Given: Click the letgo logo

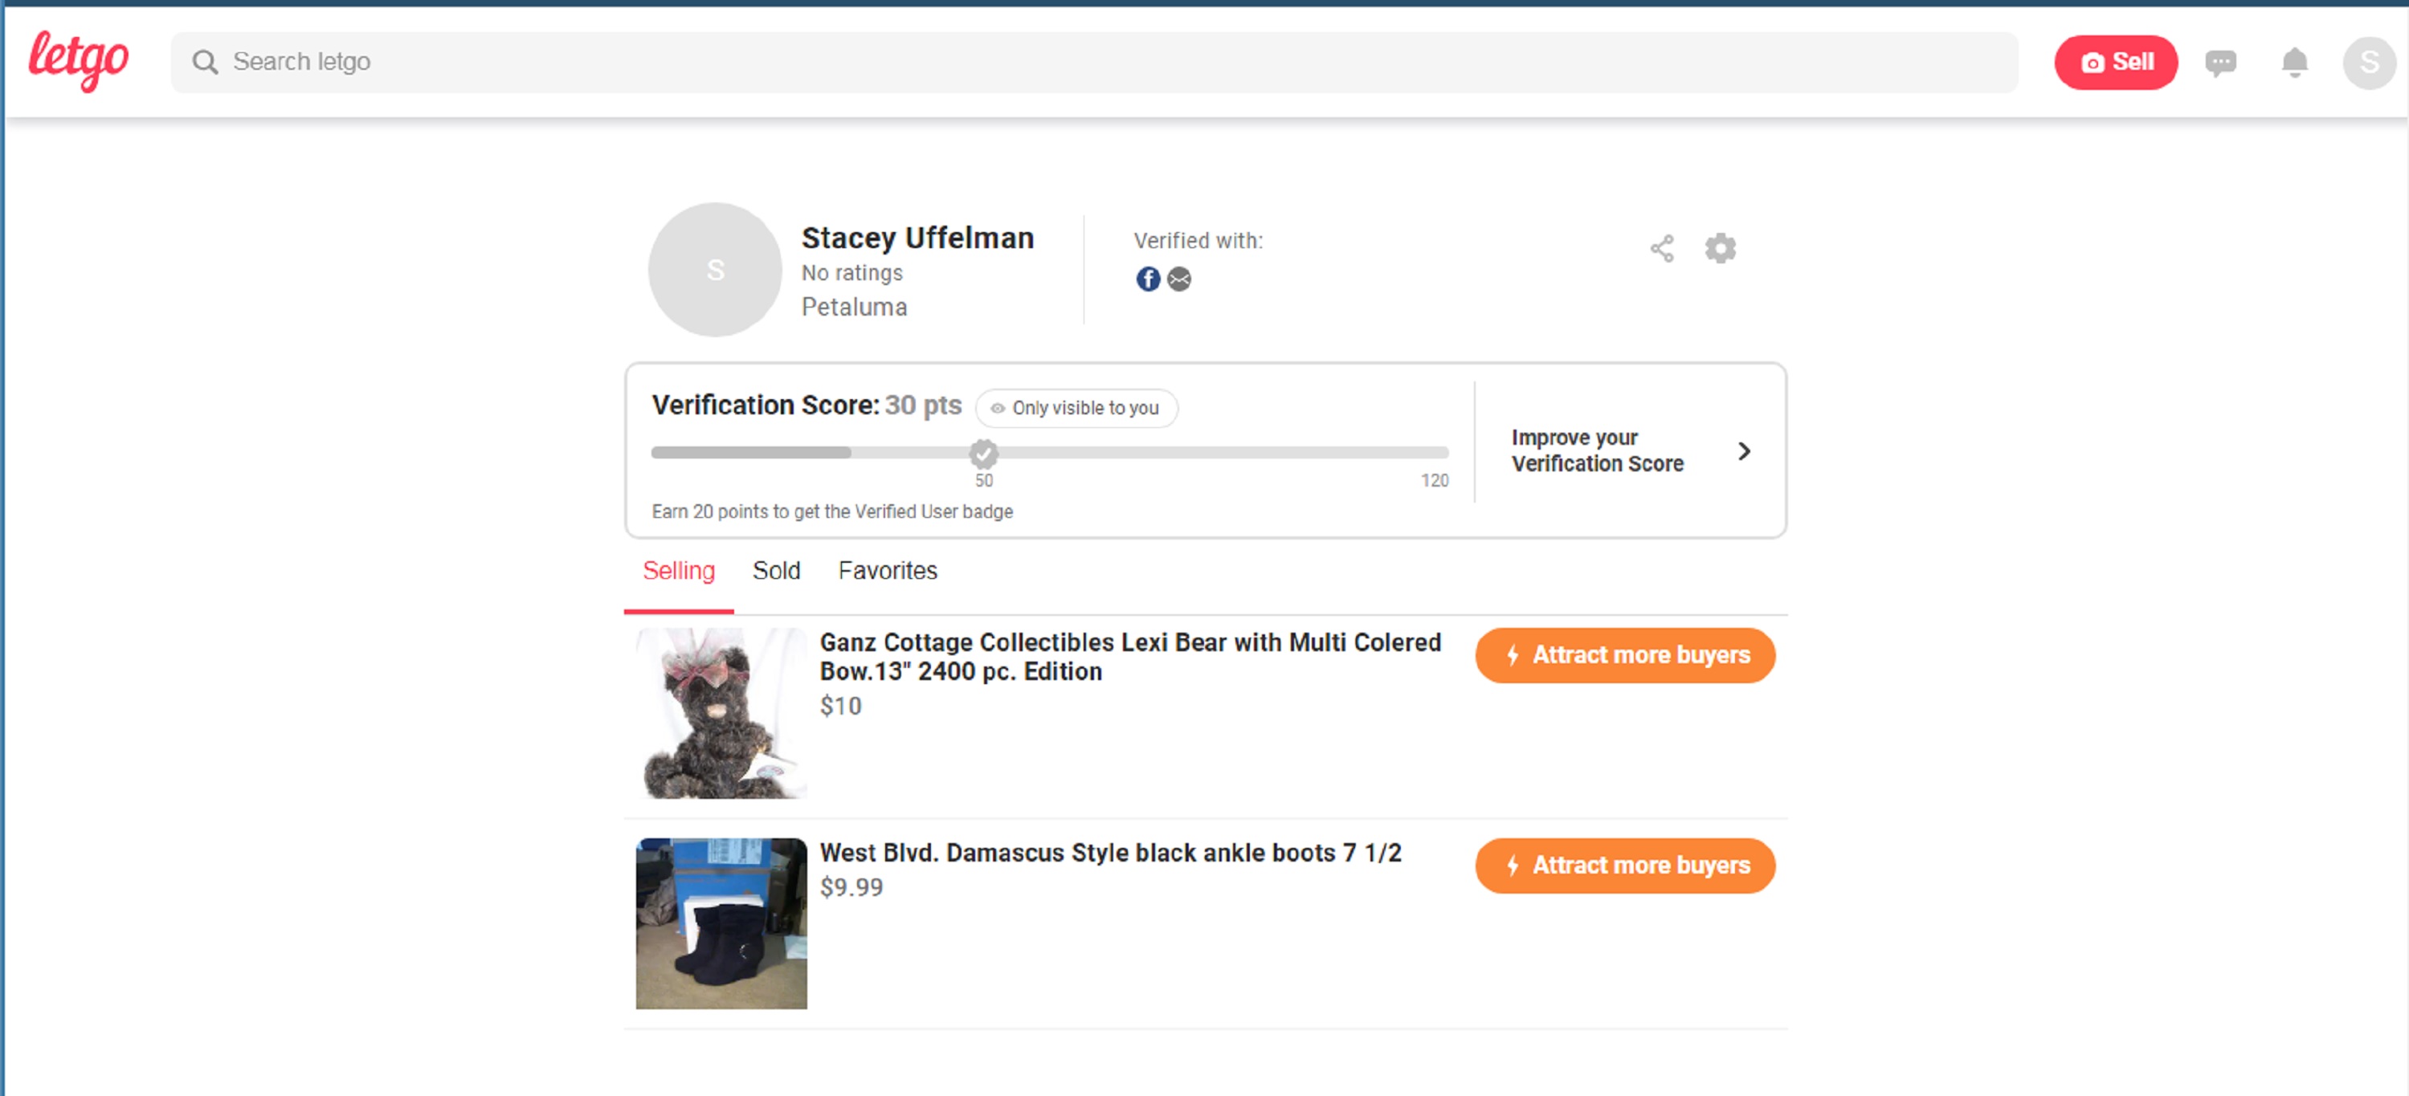Looking at the screenshot, I should (x=79, y=61).
